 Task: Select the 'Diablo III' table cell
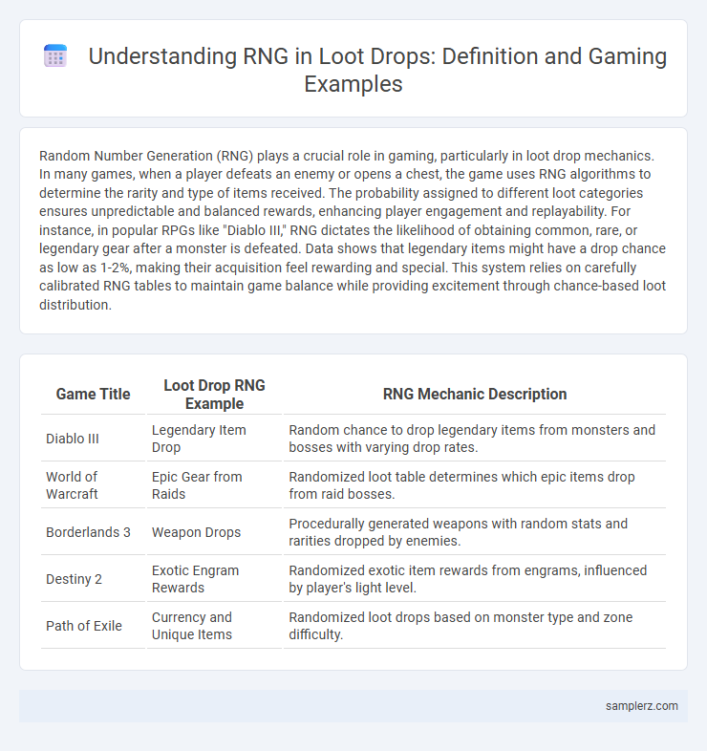(x=93, y=439)
